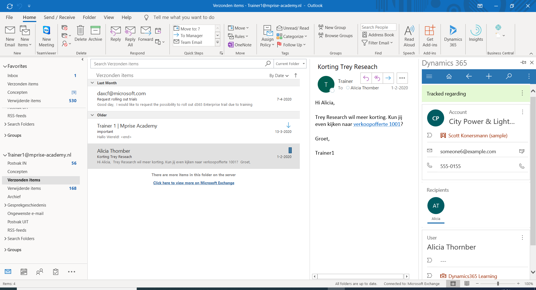
Task: Open the Dynamics 365 pane hamburger menu
Action: tap(429, 76)
